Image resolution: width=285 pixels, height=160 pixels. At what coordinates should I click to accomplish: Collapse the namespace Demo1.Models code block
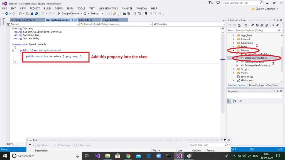pos(13,44)
